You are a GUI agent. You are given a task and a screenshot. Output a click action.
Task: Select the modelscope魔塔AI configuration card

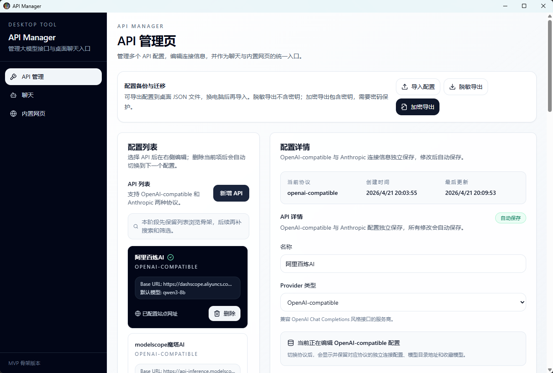point(188,353)
